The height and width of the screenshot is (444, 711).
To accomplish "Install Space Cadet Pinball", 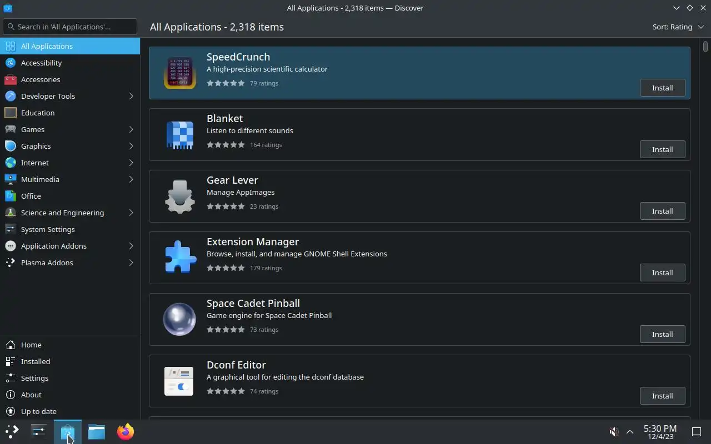I will coord(662,334).
